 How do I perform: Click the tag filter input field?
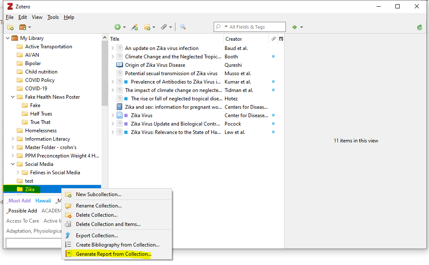pyautogui.click(x=34, y=243)
